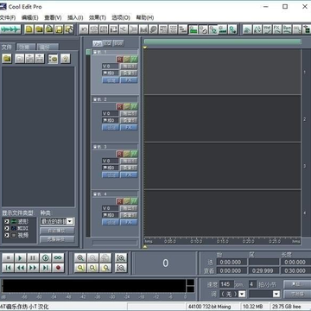This screenshot has height=311, width=311.
Task: Click the yellow playback cursor marker at top
Action: click(145, 48)
